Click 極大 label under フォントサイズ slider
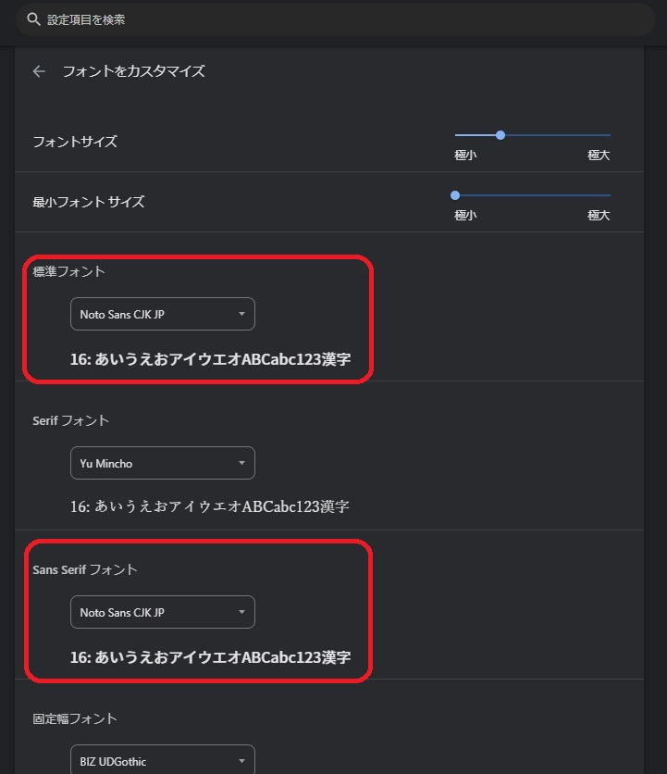 click(599, 156)
